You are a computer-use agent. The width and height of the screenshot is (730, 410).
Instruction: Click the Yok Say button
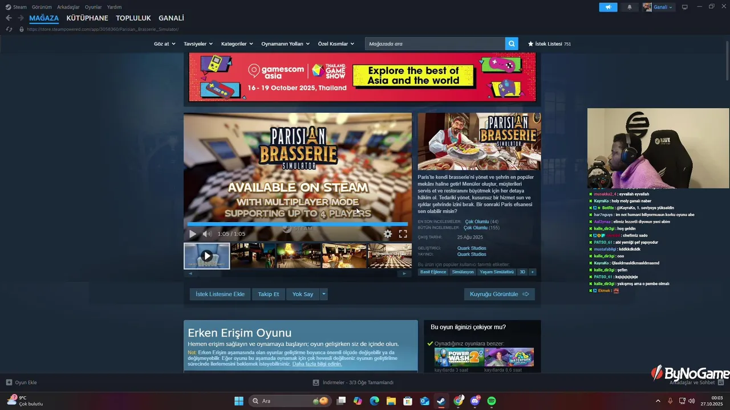click(x=303, y=294)
